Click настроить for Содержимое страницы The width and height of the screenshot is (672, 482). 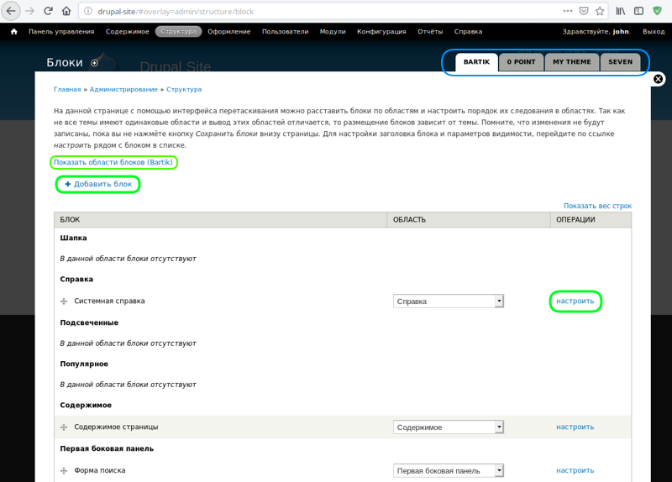[x=575, y=427]
